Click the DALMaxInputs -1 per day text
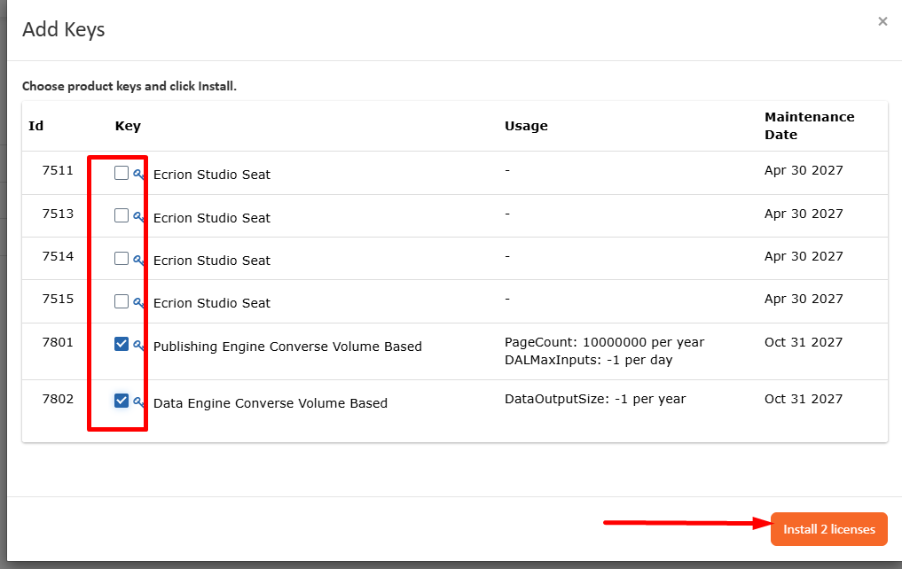This screenshot has height=569, width=902. (x=589, y=361)
